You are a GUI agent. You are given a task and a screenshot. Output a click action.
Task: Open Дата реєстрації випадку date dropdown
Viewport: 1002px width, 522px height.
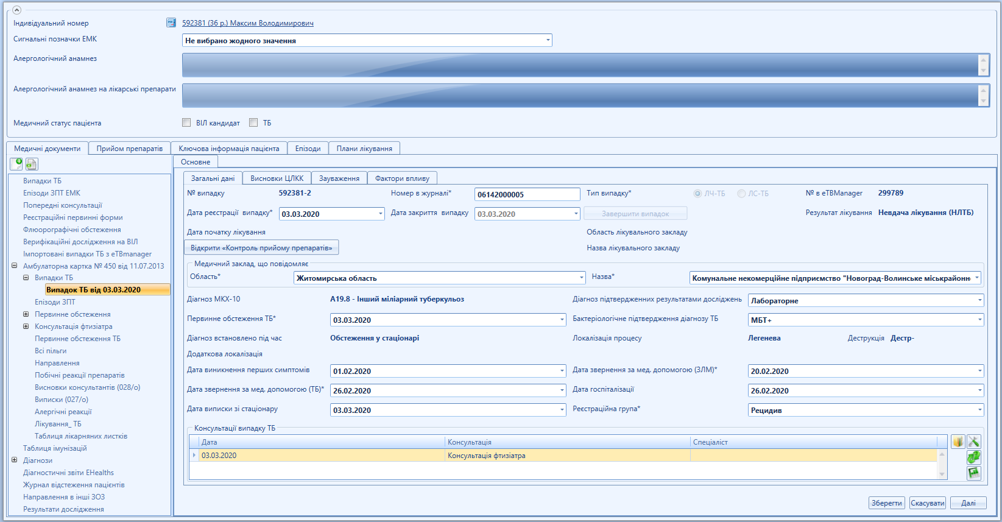pos(380,214)
